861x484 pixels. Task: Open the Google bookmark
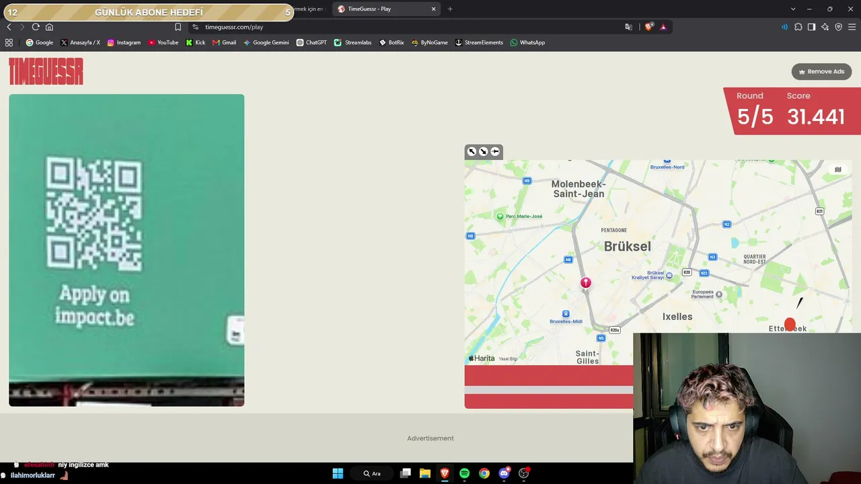tap(40, 42)
